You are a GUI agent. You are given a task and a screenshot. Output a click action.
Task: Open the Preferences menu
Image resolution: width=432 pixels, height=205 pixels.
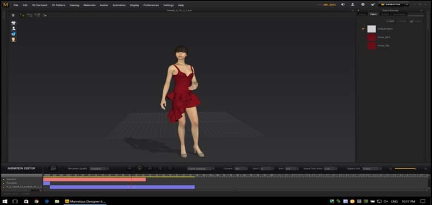151,5
